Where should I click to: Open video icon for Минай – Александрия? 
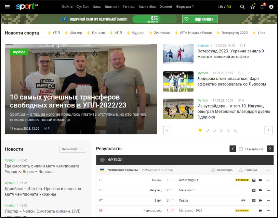click(260, 180)
